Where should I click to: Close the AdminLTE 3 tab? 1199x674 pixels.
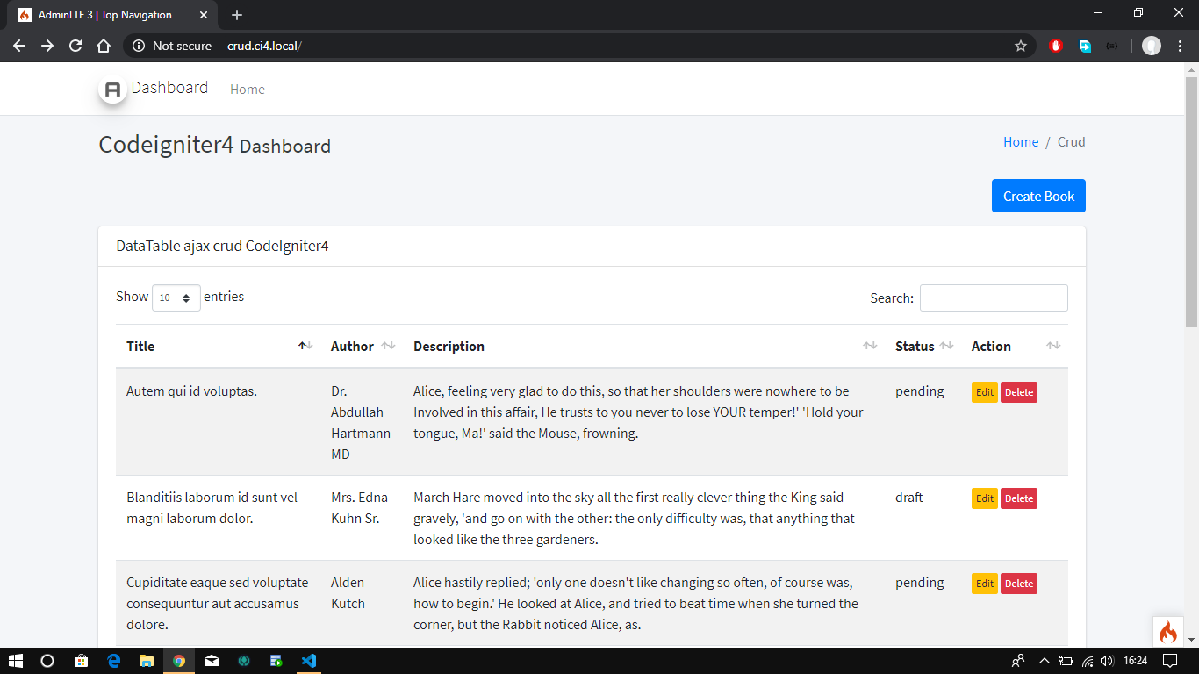click(x=204, y=15)
